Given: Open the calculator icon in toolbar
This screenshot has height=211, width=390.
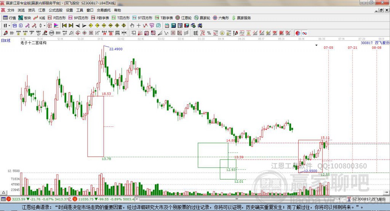Looking at the screenshot, I should click(x=173, y=26).
